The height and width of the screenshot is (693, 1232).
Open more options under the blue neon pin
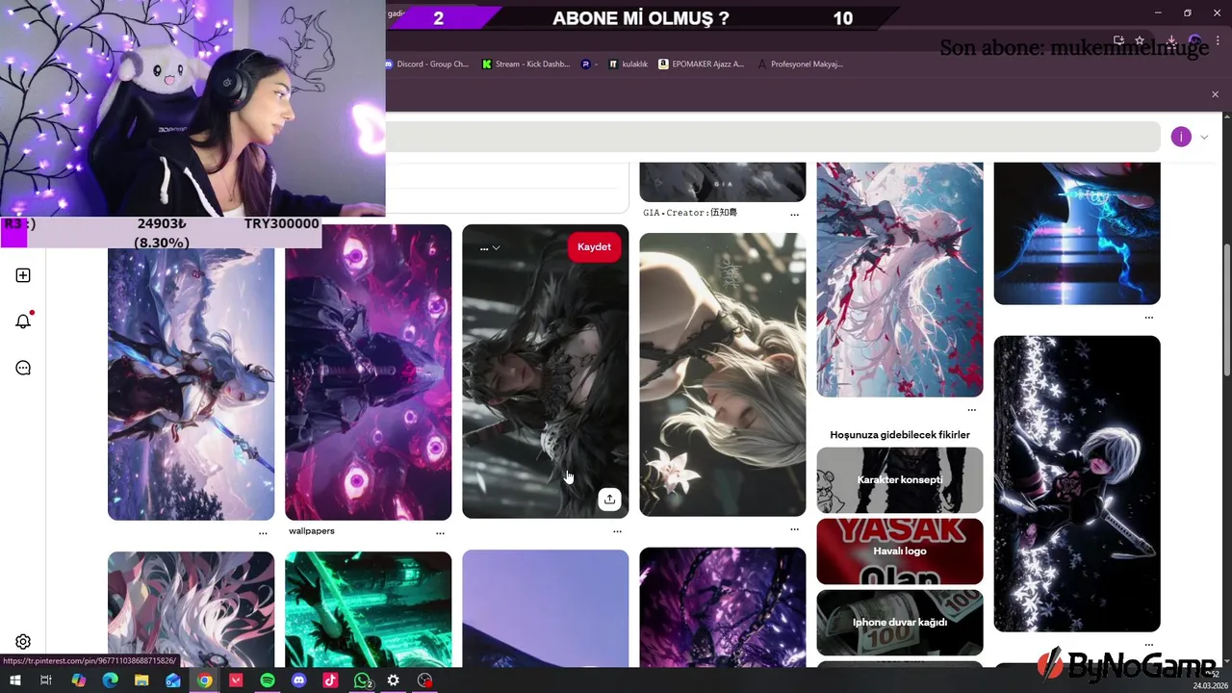1148,317
